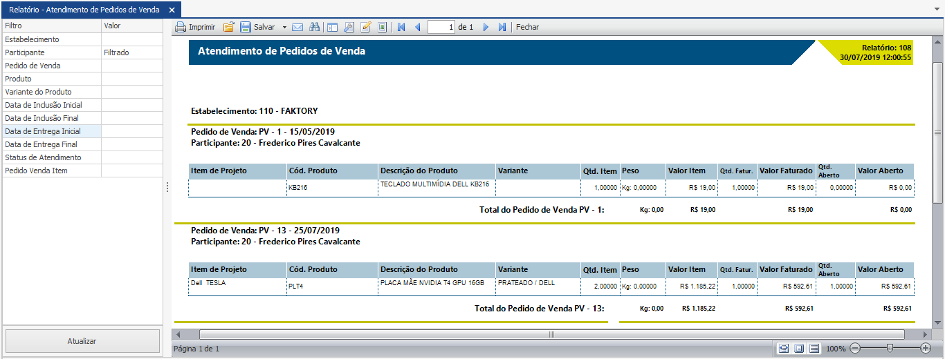
Task: Open report file with folder icon
Action: (x=228, y=28)
